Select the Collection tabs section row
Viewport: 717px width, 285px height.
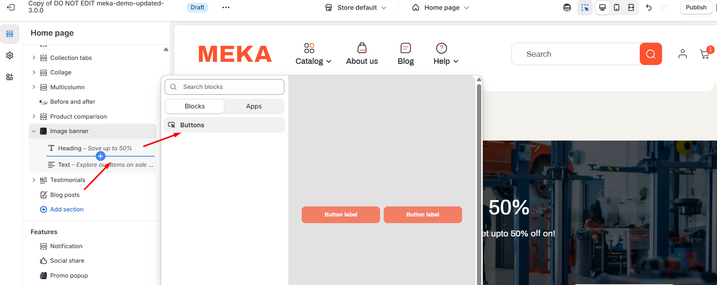[93, 58]
